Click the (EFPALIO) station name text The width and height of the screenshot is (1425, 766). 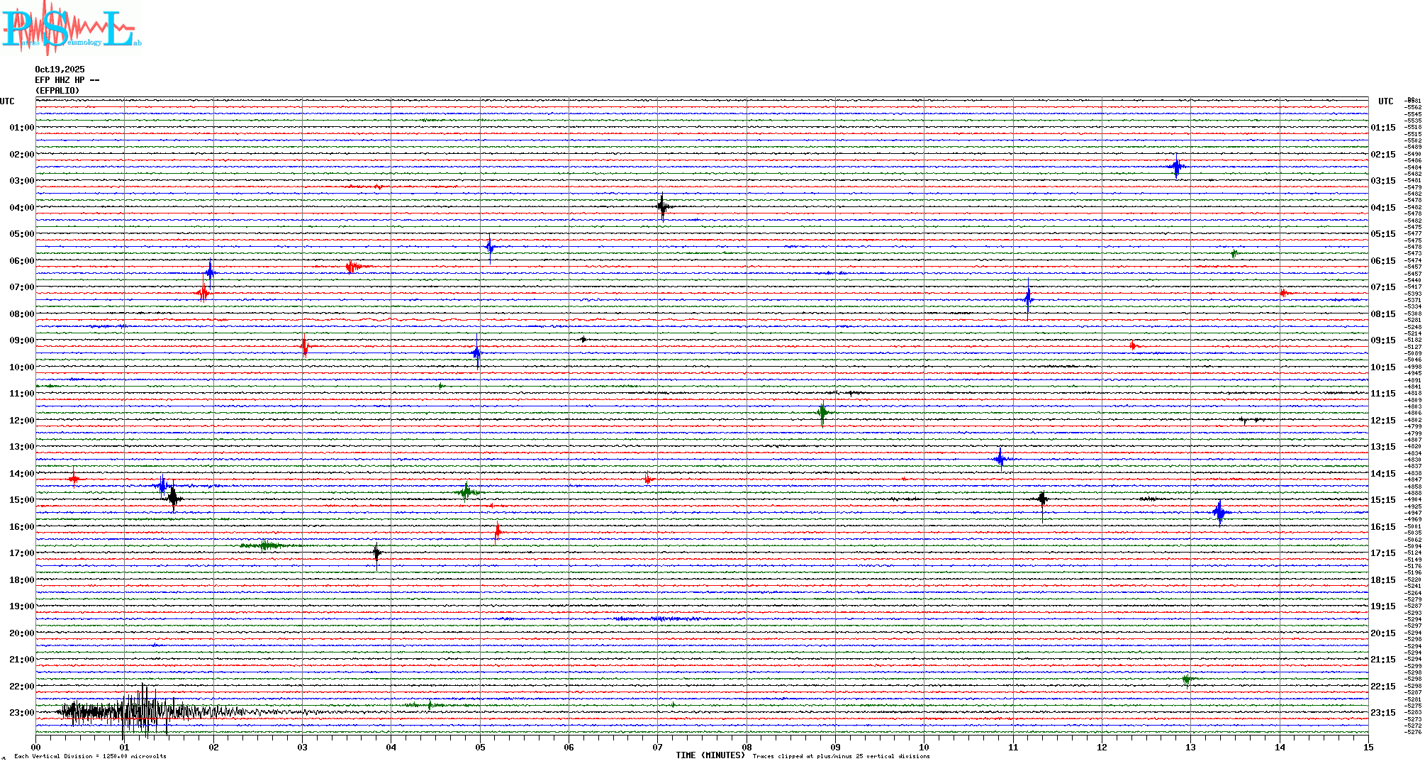57,91
